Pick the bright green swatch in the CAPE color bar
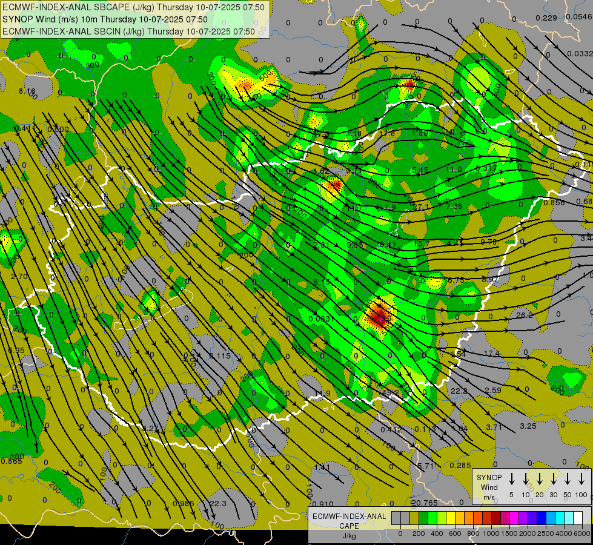Image resolution: width=593 pixels, height=545 pixels. 432,518
